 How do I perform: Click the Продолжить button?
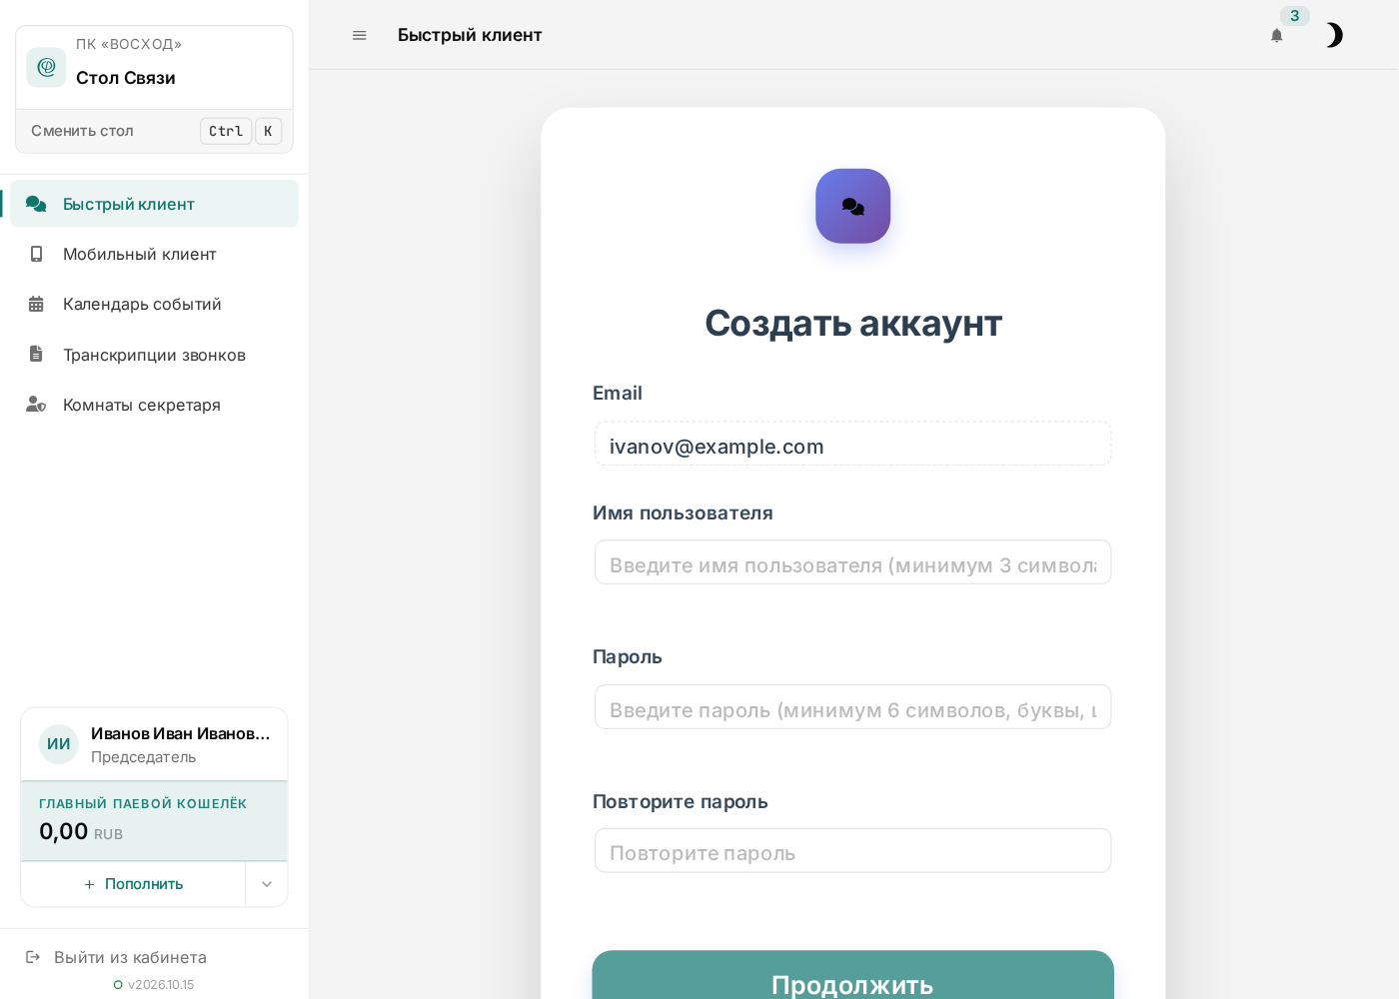[x=853, y=975]
